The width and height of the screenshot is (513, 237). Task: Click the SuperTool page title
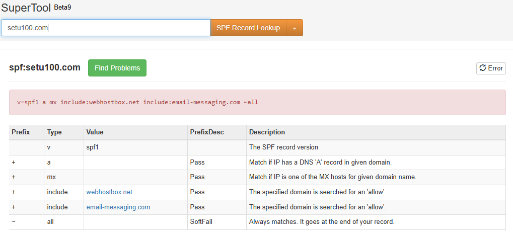(x=25, y=8)
